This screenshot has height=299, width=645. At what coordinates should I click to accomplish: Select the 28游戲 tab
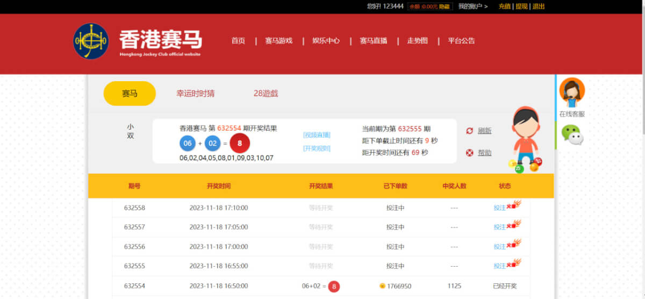coord(266,94)
